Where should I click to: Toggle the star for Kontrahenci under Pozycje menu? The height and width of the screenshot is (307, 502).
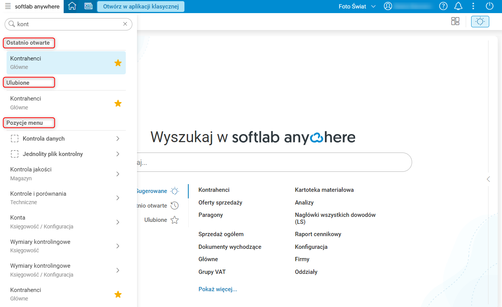[x=118, y=294]
